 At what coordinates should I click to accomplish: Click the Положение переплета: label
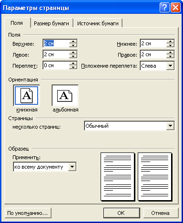pyautogui.click(x=109, y=66)
